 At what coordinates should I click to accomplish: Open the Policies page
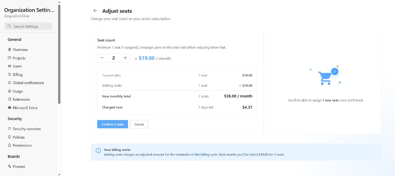tap(19, 137)
